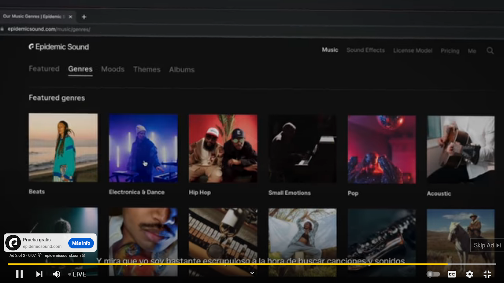504x283 pixels.
Task: Mute the video volume
Action: pos(57,274)
